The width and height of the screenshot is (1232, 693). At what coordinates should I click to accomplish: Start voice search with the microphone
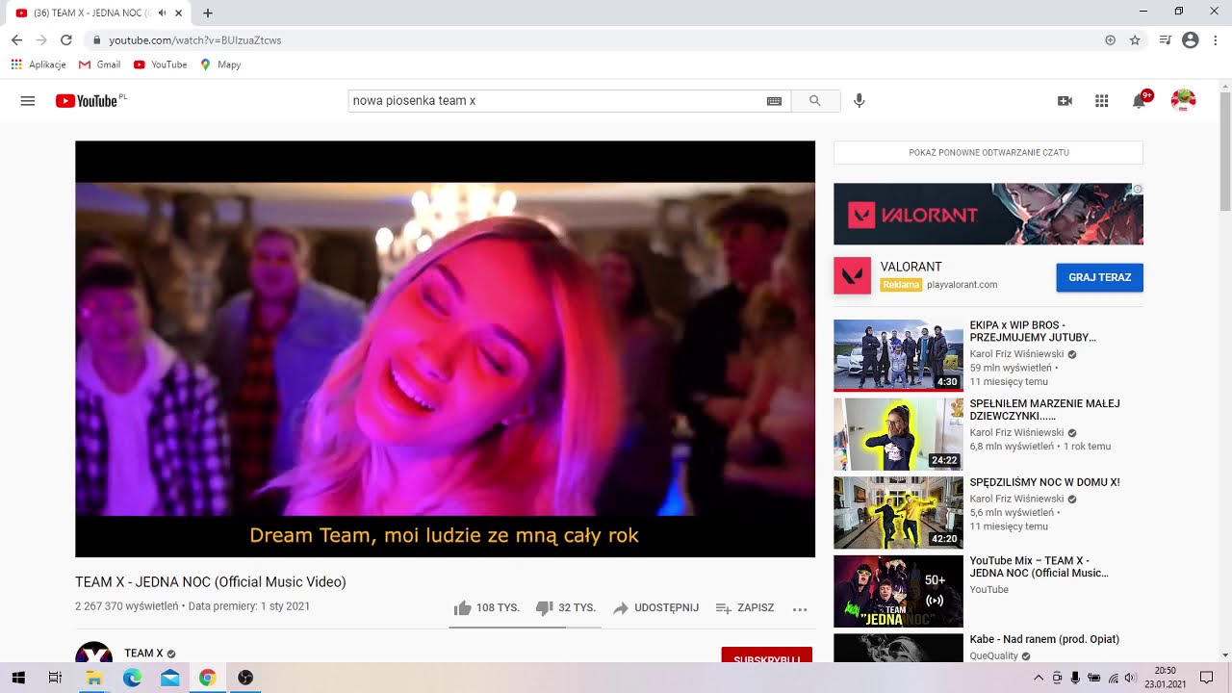860,101
